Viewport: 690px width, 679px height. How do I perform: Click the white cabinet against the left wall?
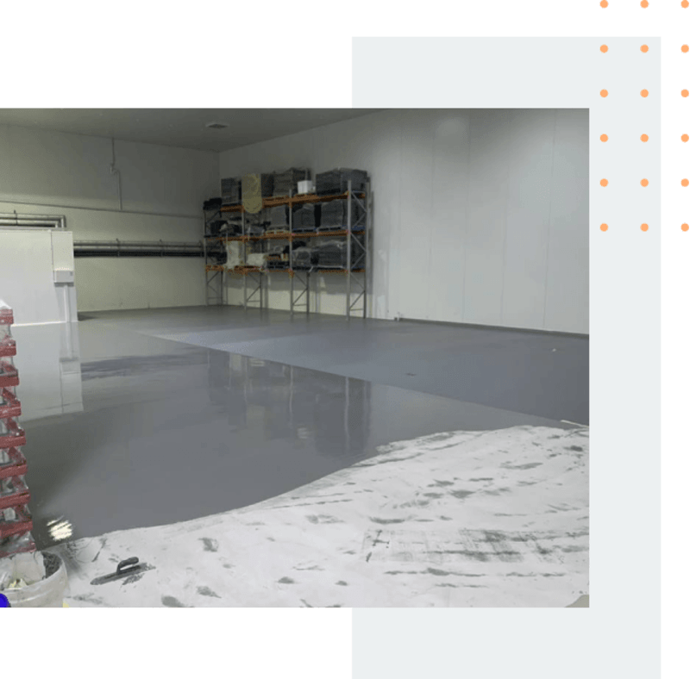[x=36, y=275]
